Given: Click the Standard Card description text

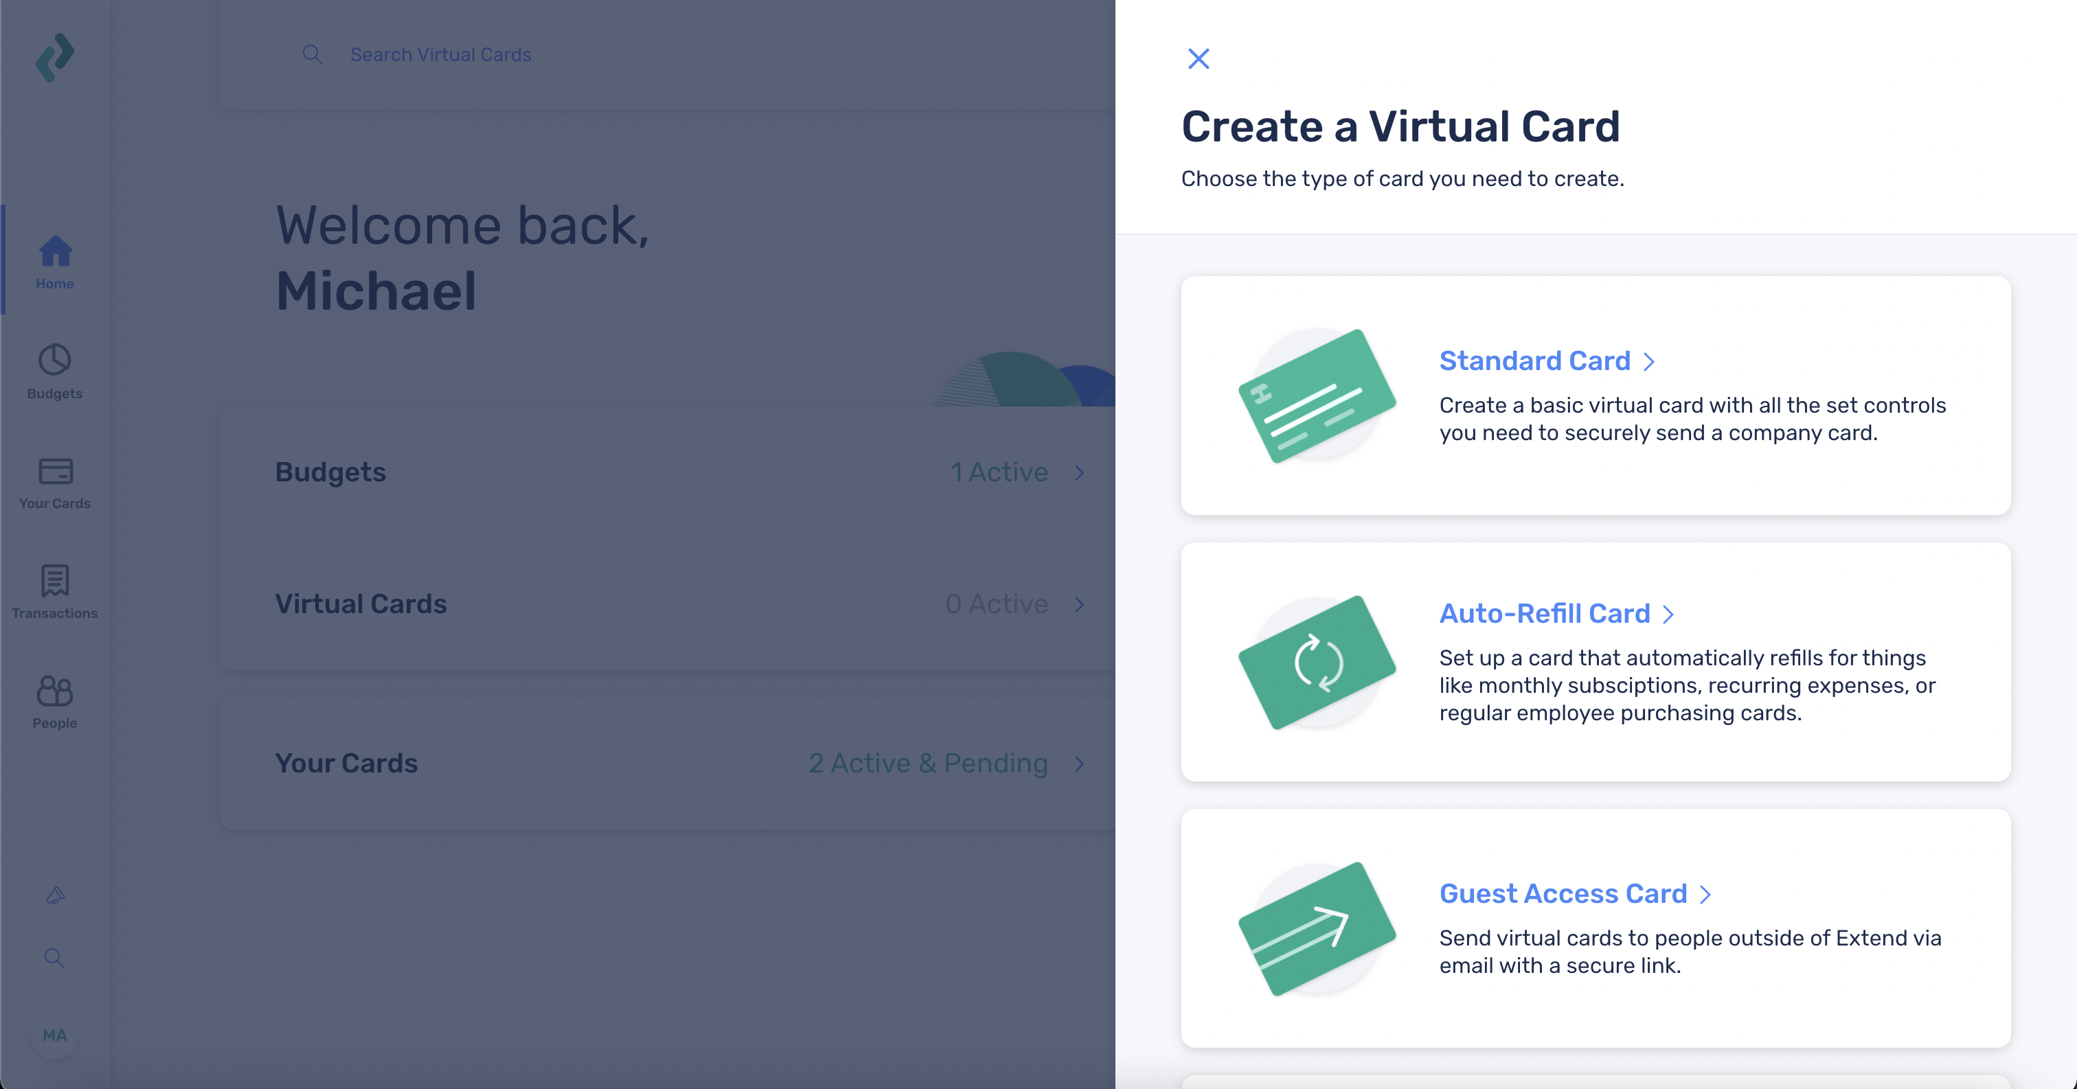Looking at the screenshot, I should pos(1692,419).
